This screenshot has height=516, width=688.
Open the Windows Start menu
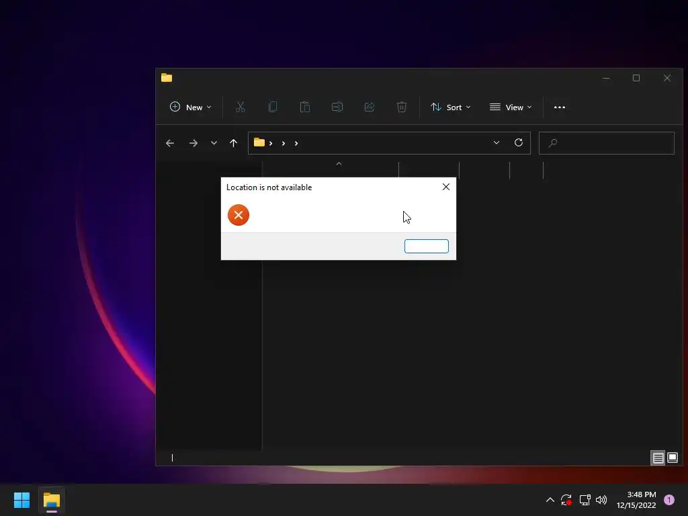click(x=21, y=500)
